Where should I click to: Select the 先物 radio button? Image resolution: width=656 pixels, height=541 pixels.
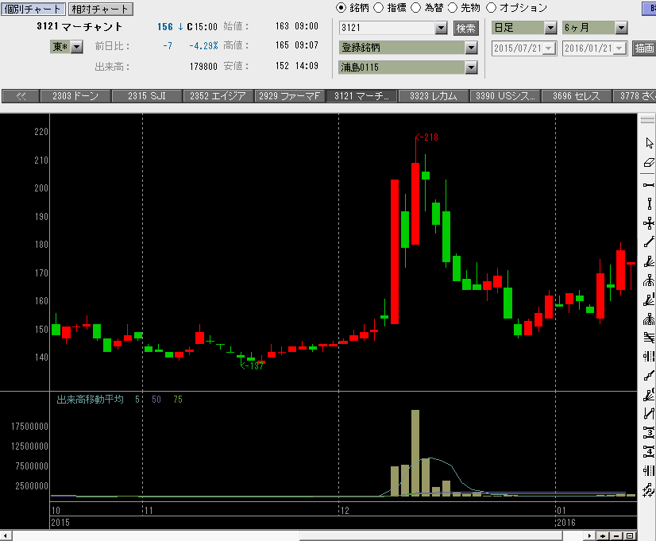click(x=453, y=7)
